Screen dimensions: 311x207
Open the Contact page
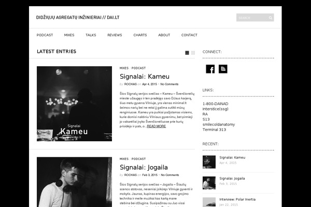[189, 35]
